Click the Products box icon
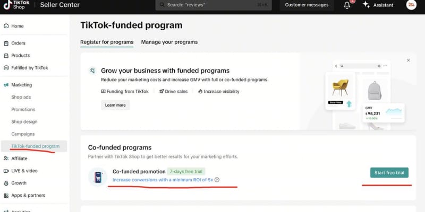 6,56
